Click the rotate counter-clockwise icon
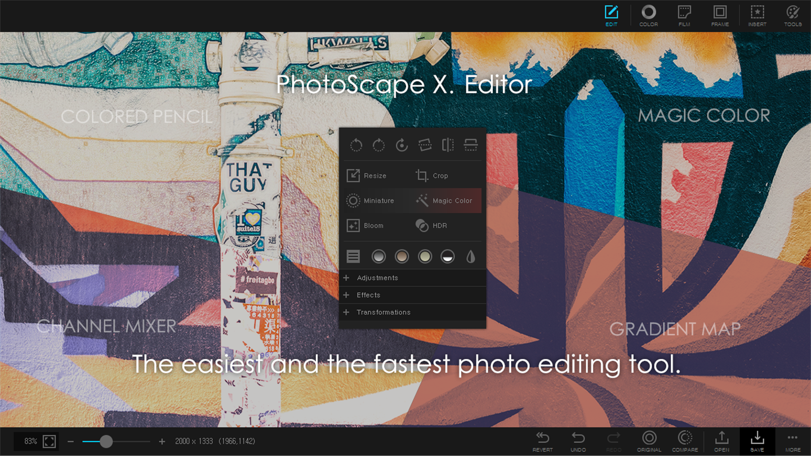 (x=356, y=145)
